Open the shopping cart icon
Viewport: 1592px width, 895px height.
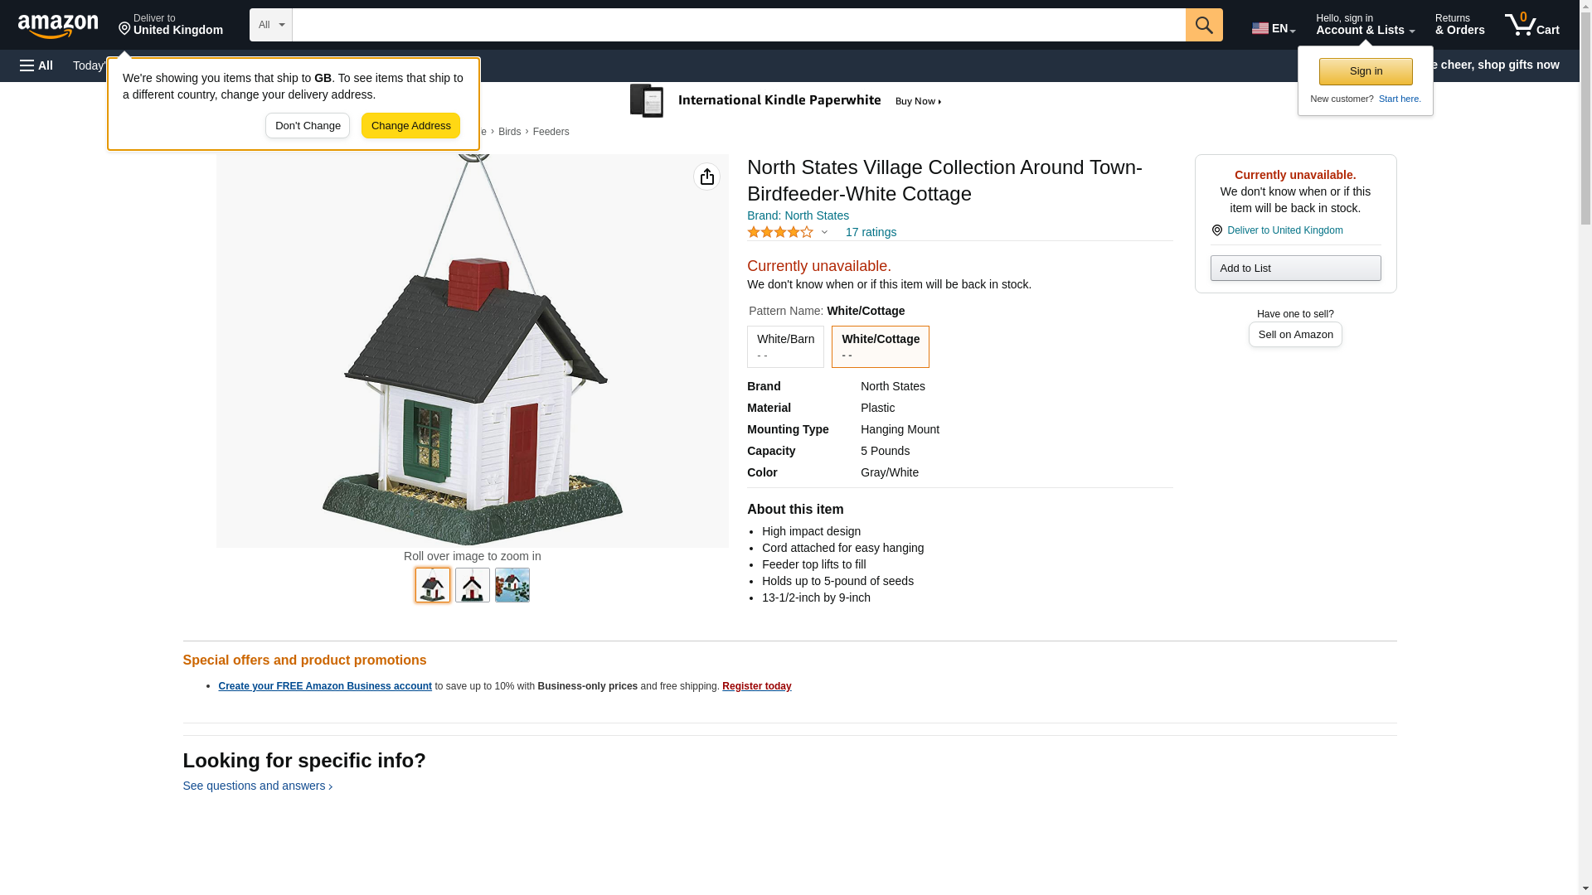tap(1532, 25)
